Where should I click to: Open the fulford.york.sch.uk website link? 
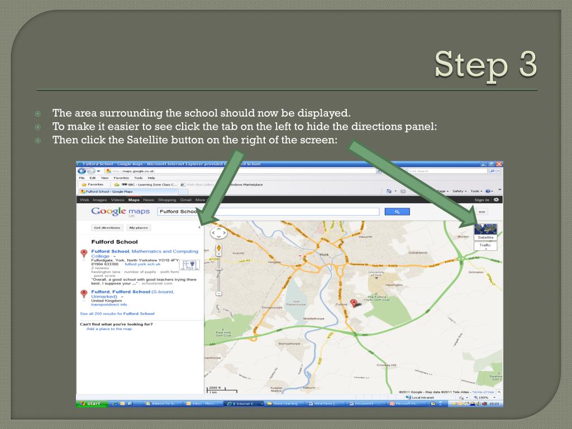point(142,264)
